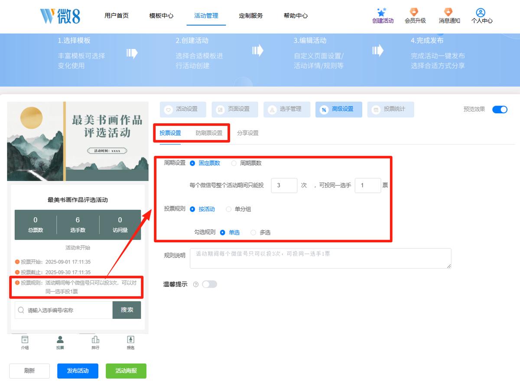Click the 刷新 button

pyautogui.click(x=29, y=371)
